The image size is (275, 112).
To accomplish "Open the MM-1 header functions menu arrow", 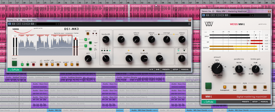I will [269, 15].
